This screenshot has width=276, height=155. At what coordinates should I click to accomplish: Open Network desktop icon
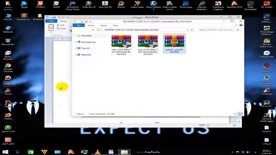[8, 30]
